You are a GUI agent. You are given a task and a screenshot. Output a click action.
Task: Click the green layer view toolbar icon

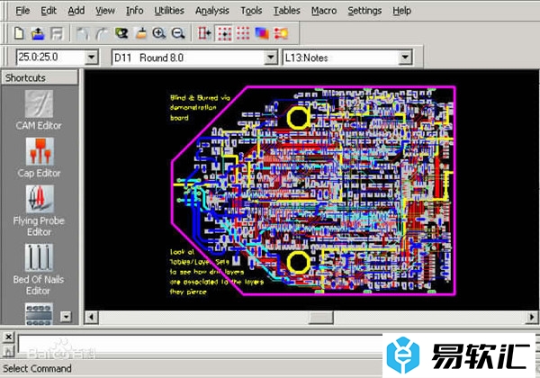pyautogui.click(x=121, y=33)
